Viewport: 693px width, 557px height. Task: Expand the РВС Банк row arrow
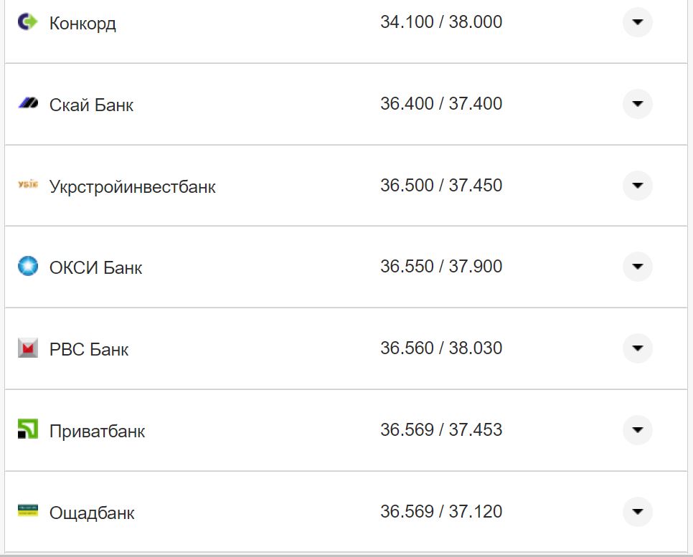coord(637,348)
